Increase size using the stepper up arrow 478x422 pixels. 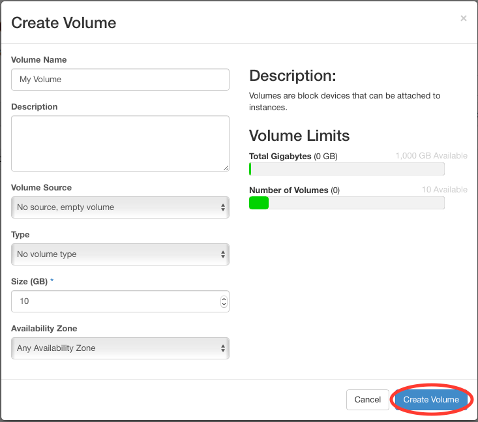point(224,299)
